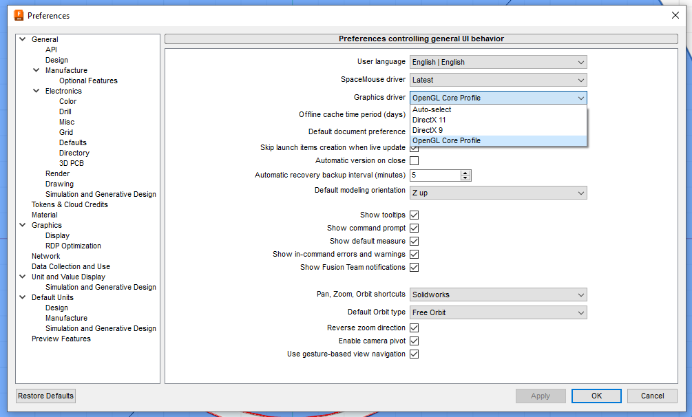
Task: Disable Use gesture-based view navigation
Action: 414,354
